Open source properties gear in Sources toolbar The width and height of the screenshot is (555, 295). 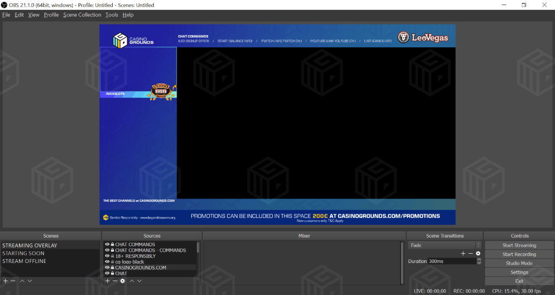pyautogui.click(x=122, y=281)
